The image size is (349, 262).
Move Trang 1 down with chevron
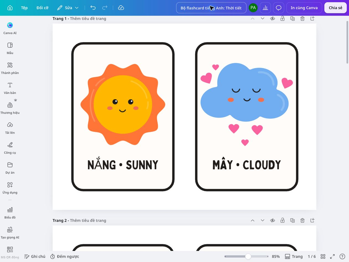262,19
